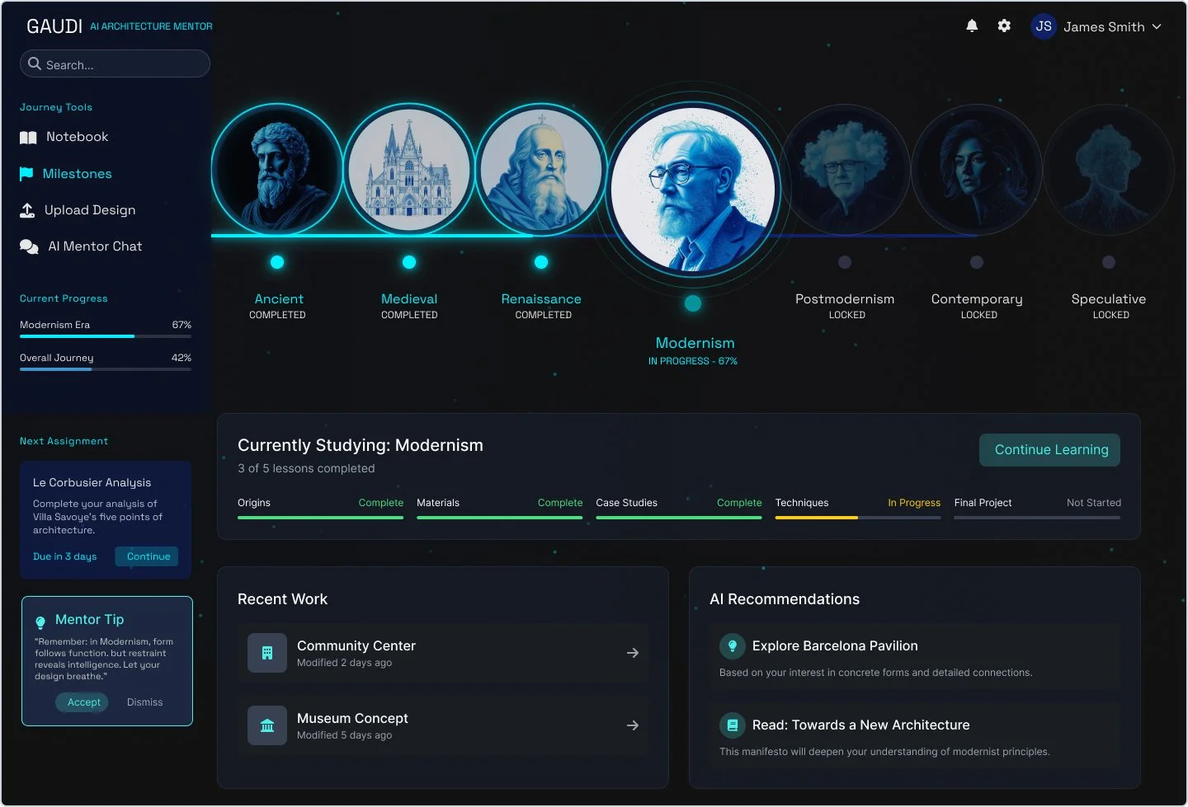Click the Mentor Tip lightbulb icon

coord(40,622)
